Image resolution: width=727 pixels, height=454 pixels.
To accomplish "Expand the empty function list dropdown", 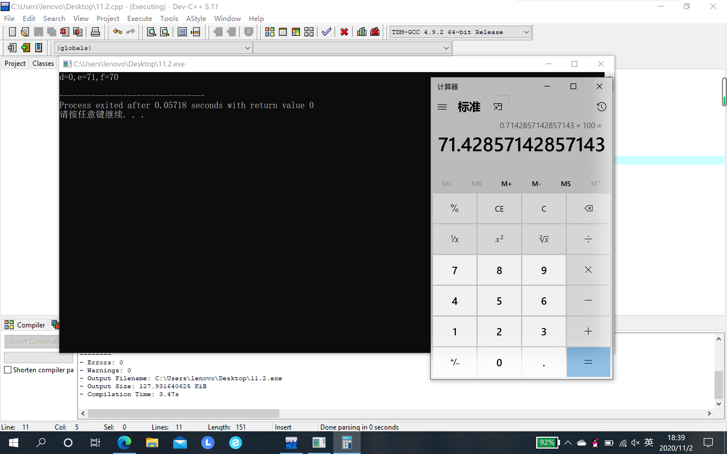I will [446, 48].
